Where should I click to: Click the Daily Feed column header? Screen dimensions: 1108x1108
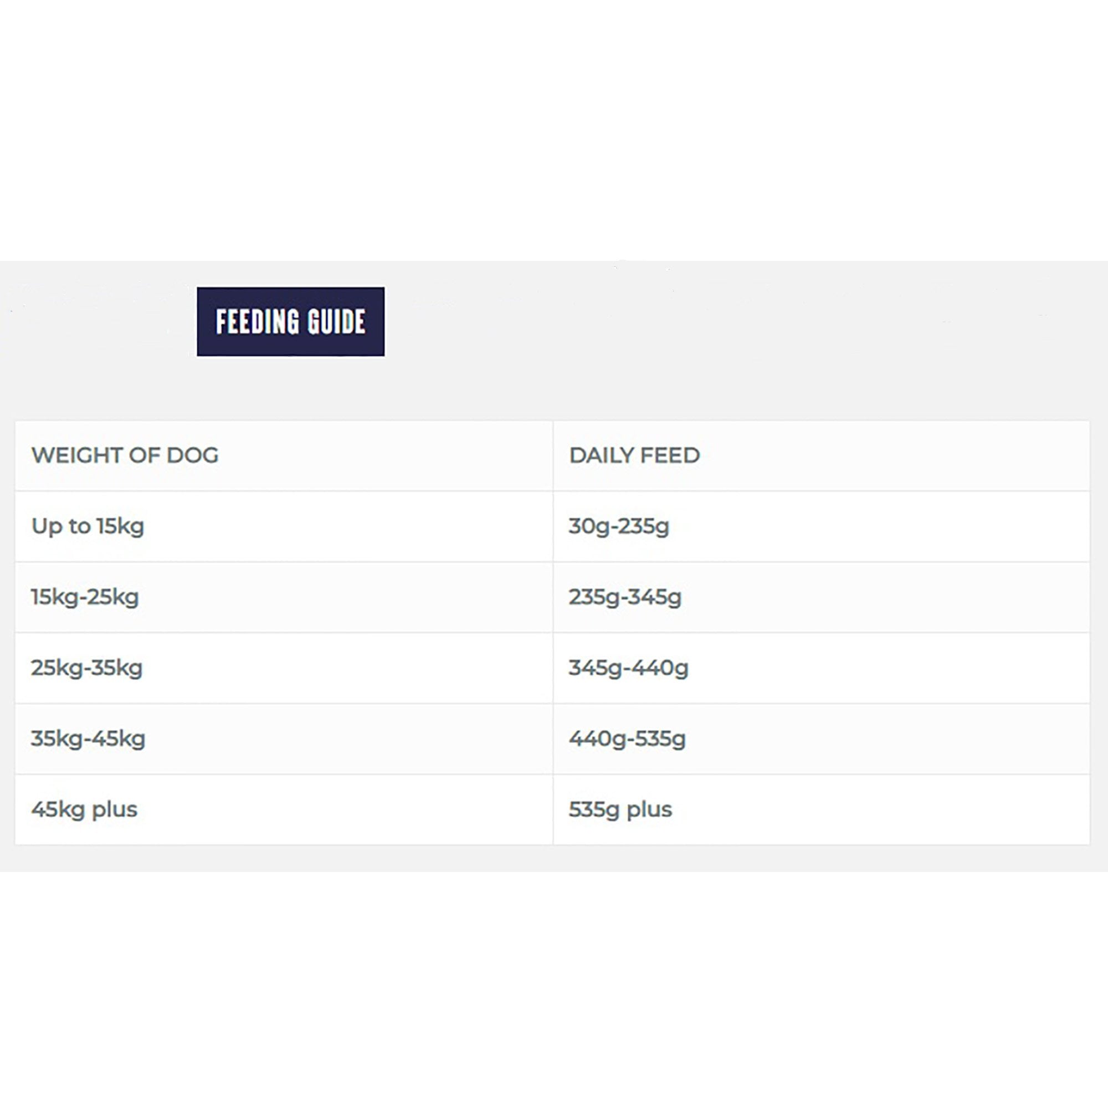pos(634,456)
